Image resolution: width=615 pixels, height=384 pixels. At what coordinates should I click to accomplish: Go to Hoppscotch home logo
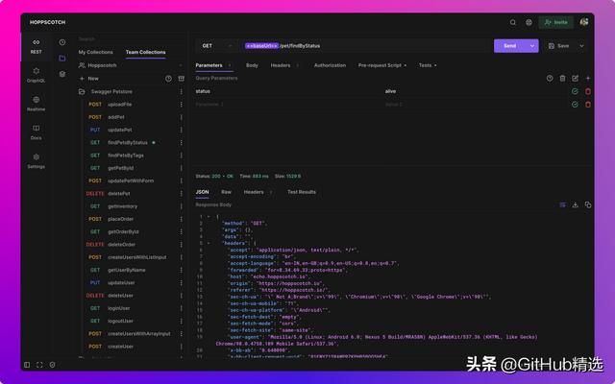pyautogui.click(x=47, y=22)
